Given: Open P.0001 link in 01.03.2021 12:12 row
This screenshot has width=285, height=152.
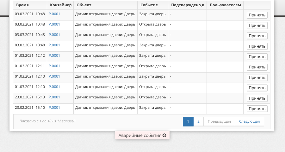Looking at the screenshot, I should click(x=54, y=56).
